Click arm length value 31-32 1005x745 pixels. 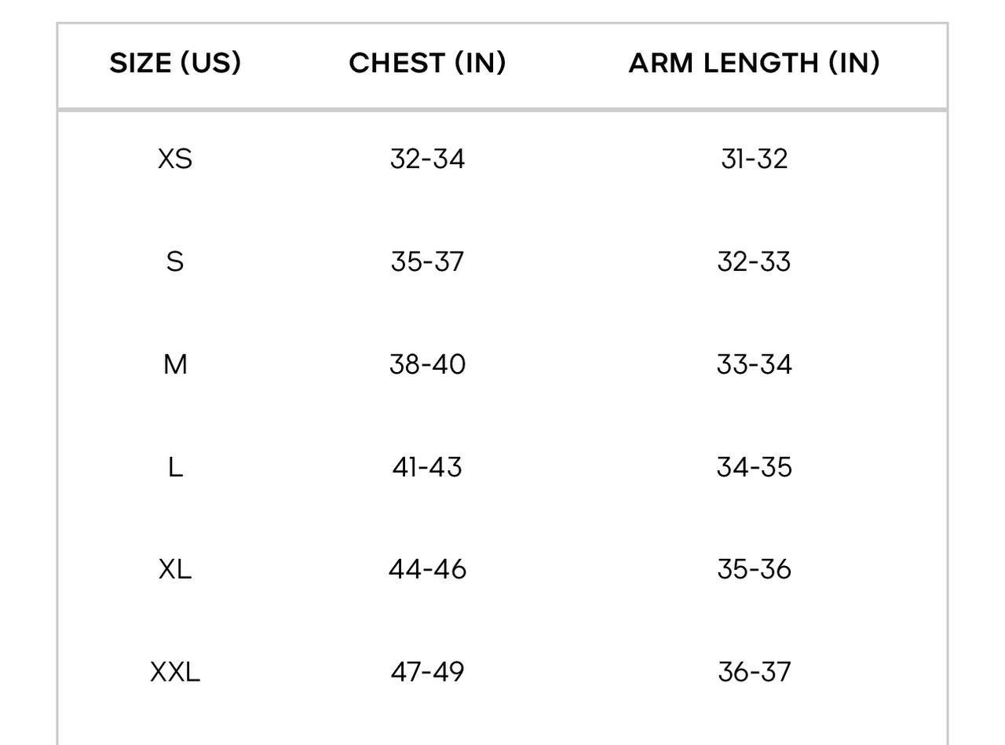754,159
